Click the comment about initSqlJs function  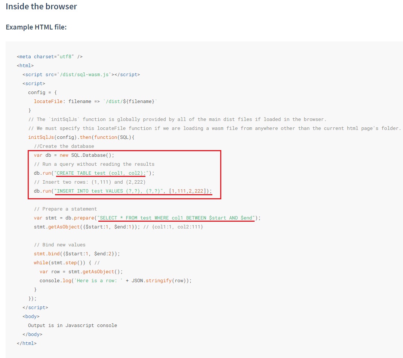(177, 119)
